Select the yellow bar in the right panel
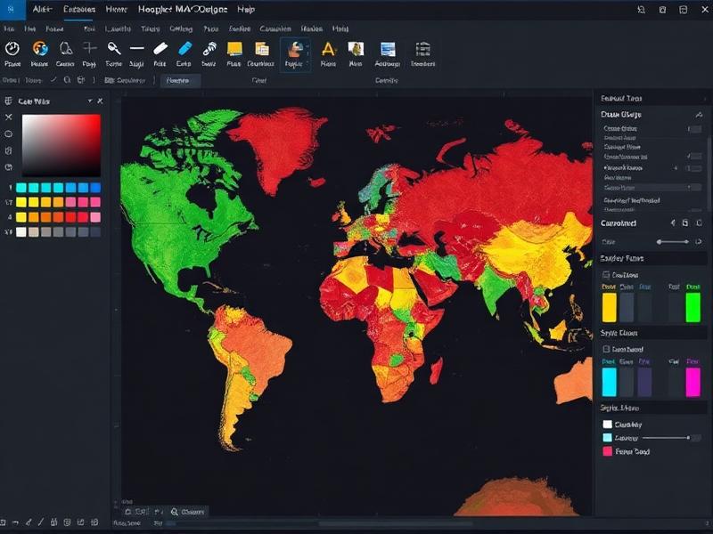This screenshot has height=534, width=713. [x=609, y=307]
